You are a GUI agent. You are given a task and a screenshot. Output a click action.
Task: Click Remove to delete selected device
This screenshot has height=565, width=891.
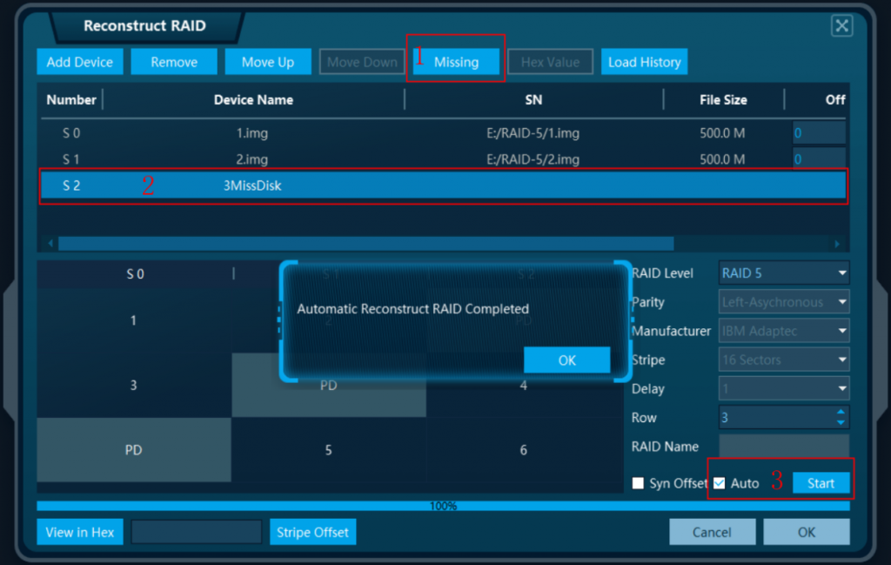tap(173, 61)
